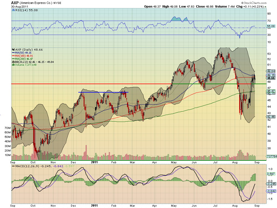277x208 pixels.
Task: Click the 90 level on the RSI axis
Action: 269,14
